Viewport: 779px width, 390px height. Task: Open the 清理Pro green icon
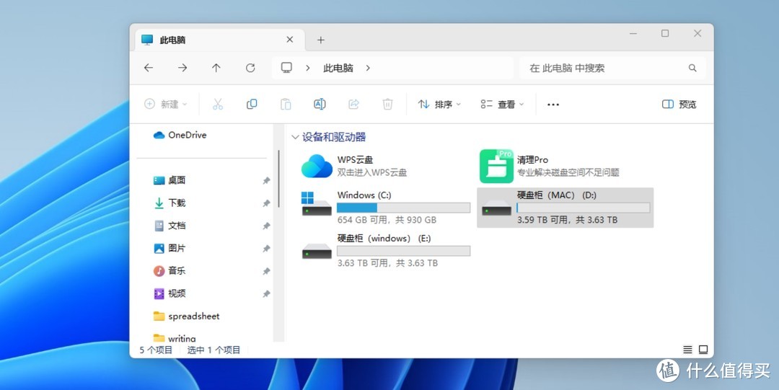(x=496, y=166)
